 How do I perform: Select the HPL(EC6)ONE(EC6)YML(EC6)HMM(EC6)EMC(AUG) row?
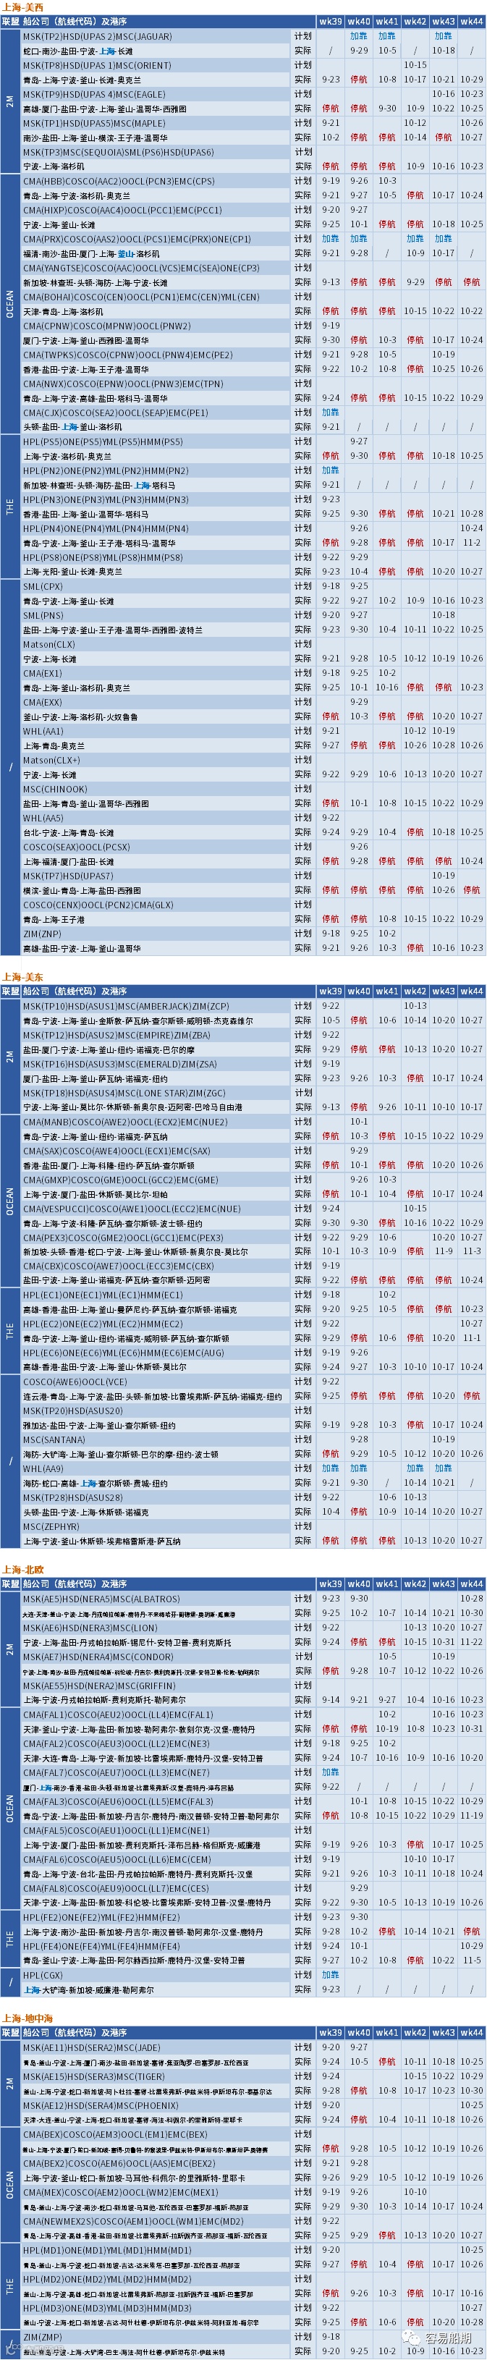[156, 1353]
